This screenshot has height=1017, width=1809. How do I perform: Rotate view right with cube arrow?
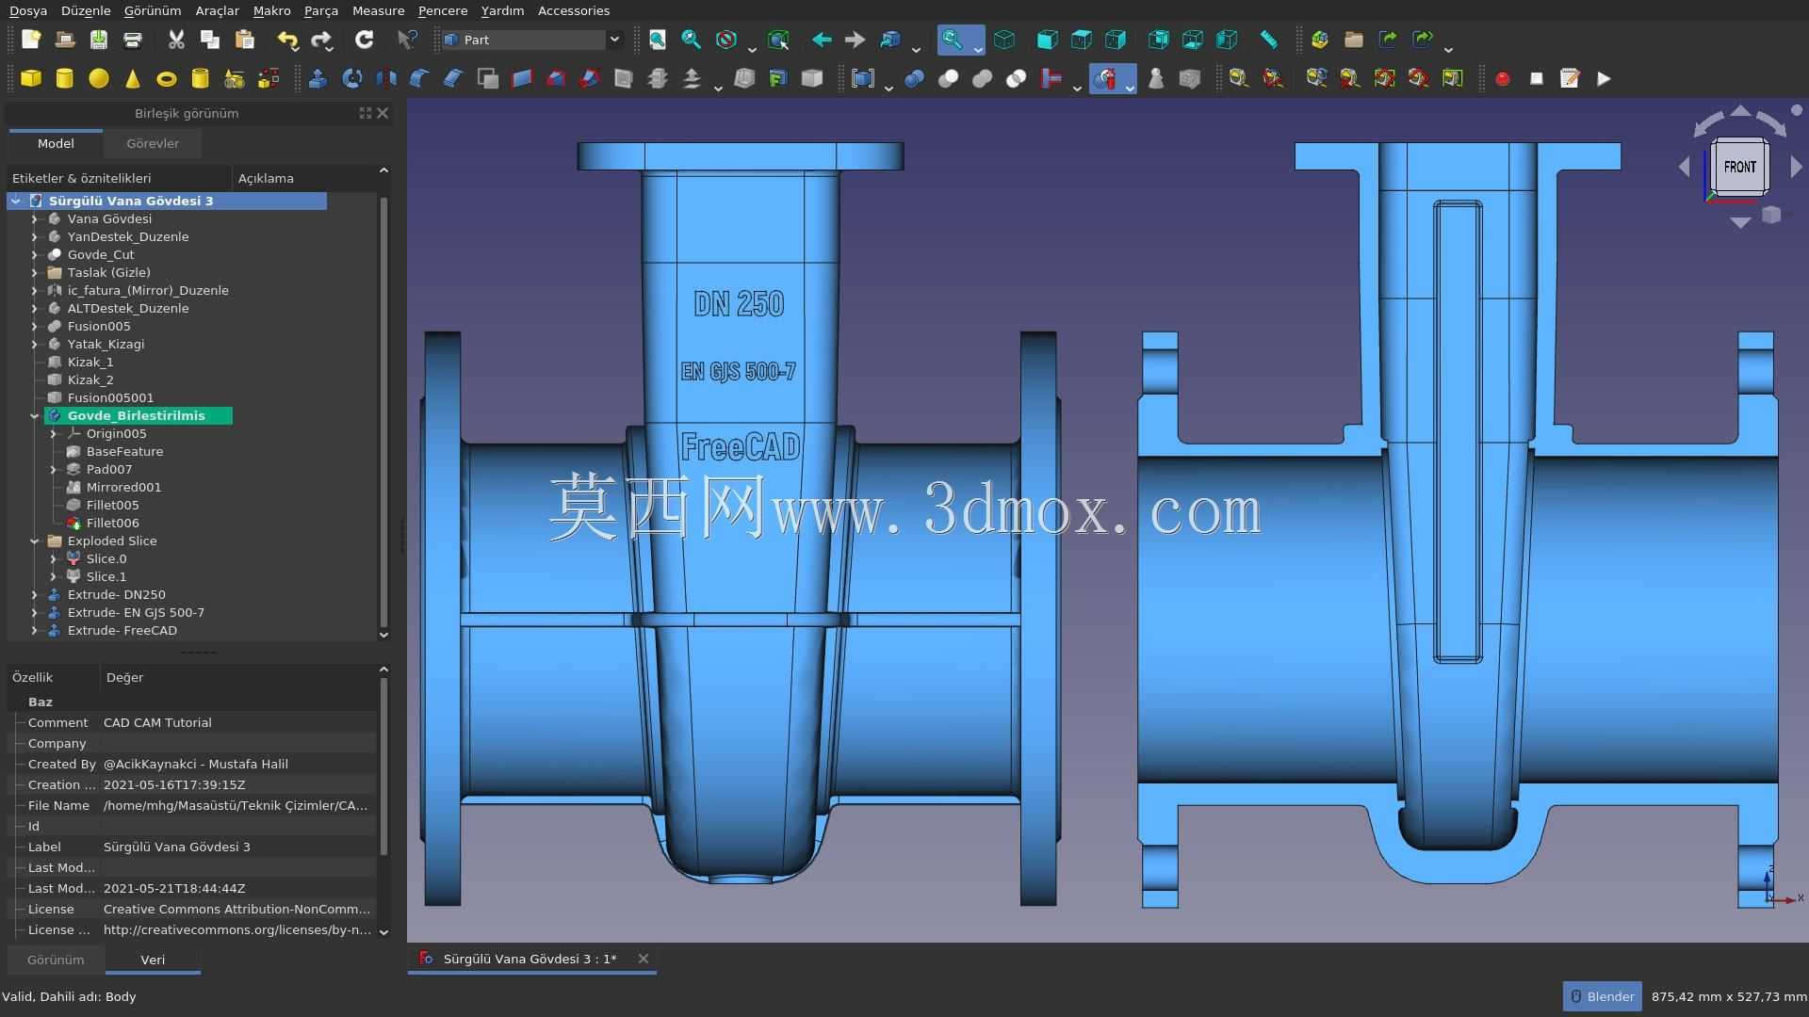coord(1796,167)
